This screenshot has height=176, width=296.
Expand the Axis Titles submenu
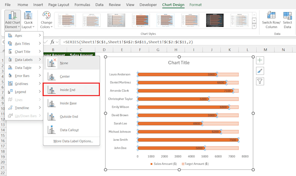coord(23,44)
